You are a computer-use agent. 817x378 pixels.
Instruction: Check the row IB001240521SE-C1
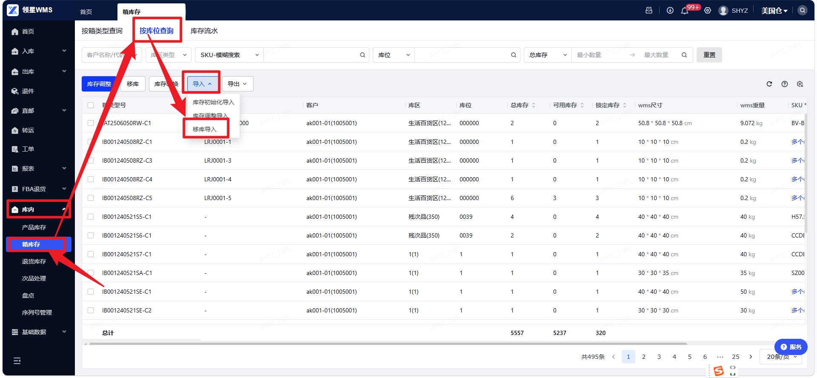91,292
